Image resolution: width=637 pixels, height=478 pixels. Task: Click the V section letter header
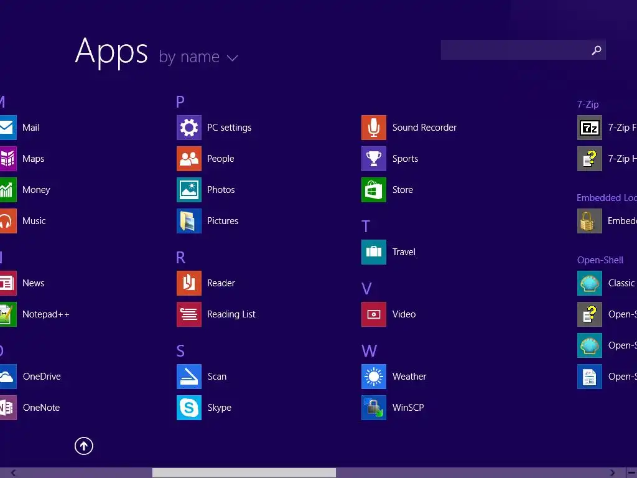366,289
